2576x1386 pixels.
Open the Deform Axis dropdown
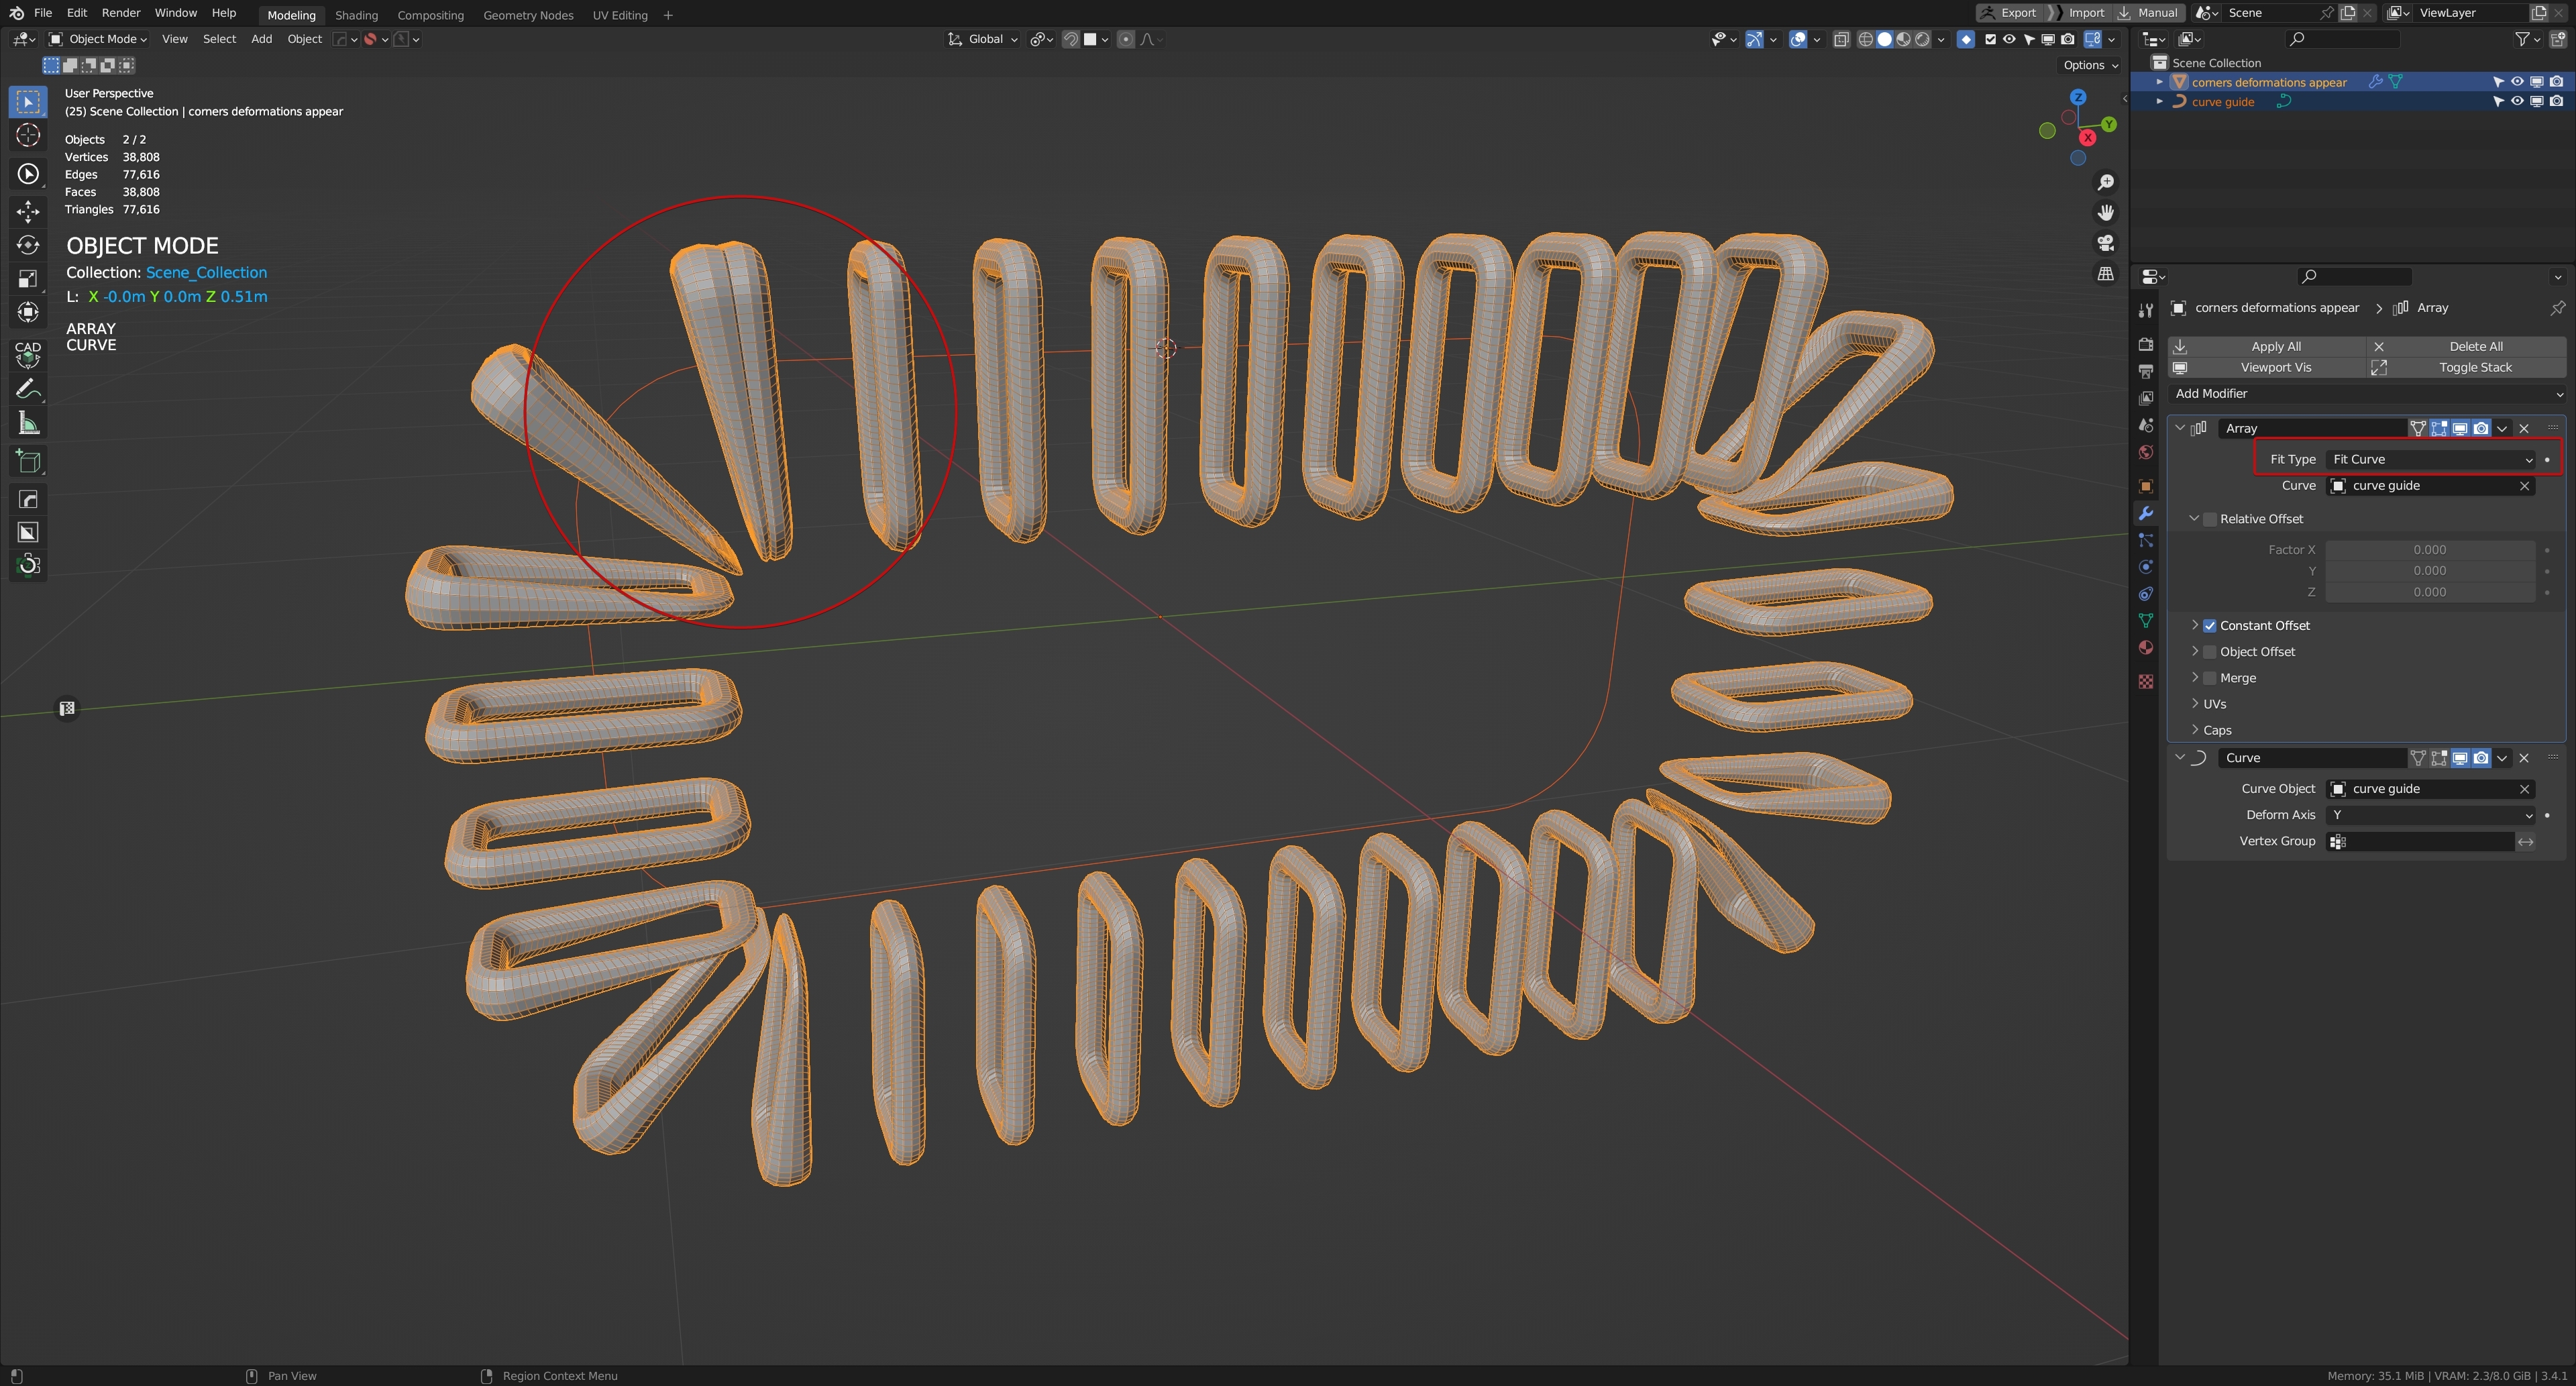pos(2431,815)
